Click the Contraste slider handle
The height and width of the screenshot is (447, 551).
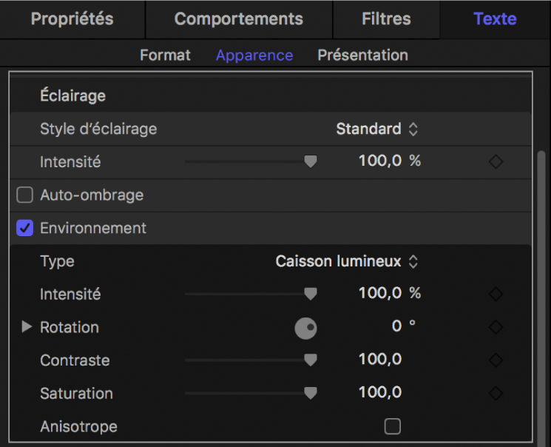(x=311, y=360)
